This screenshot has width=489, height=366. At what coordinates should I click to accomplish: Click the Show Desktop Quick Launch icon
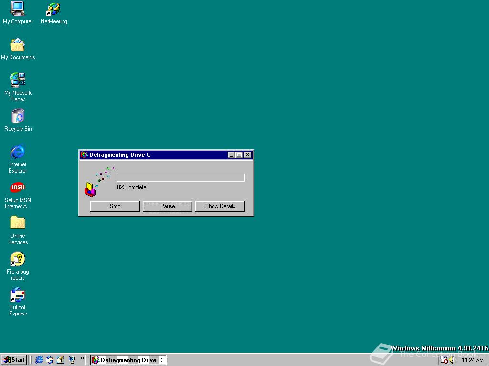[x=61, y=360]
